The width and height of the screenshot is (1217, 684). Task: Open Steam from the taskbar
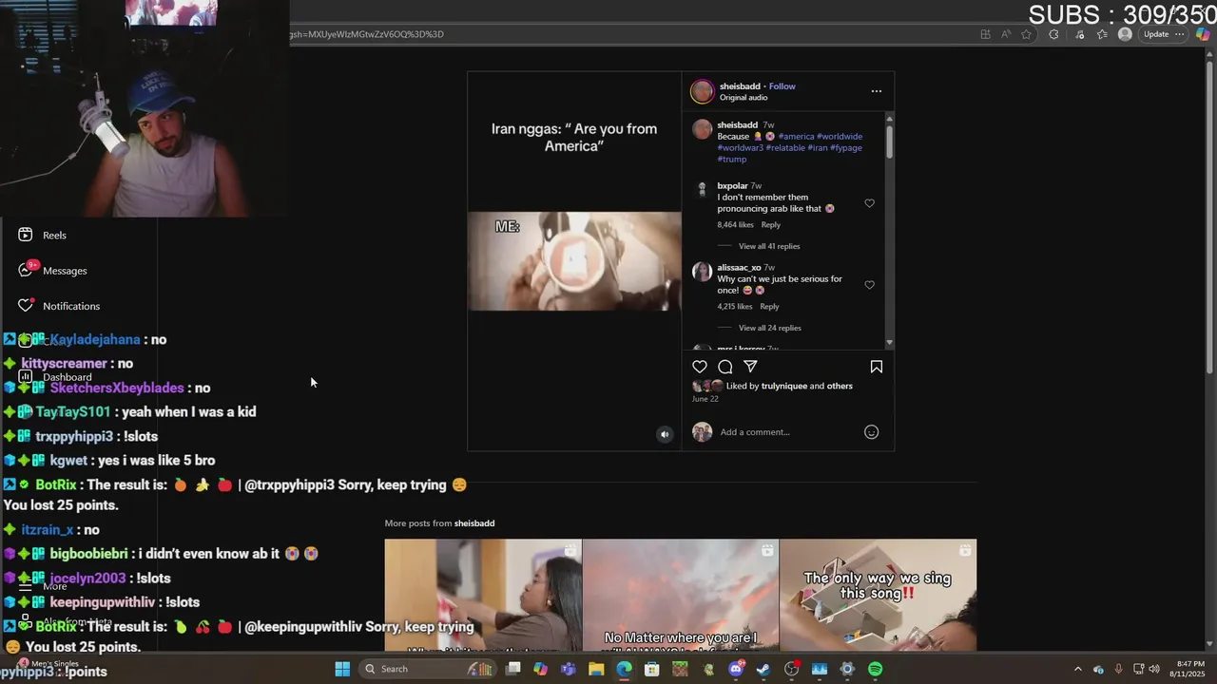click(763, 669)
